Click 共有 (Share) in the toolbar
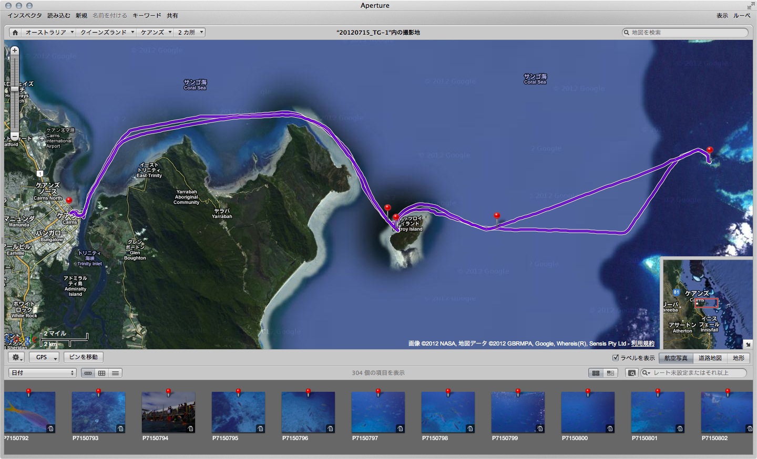757x459 pixels. [x=172, y=16]
